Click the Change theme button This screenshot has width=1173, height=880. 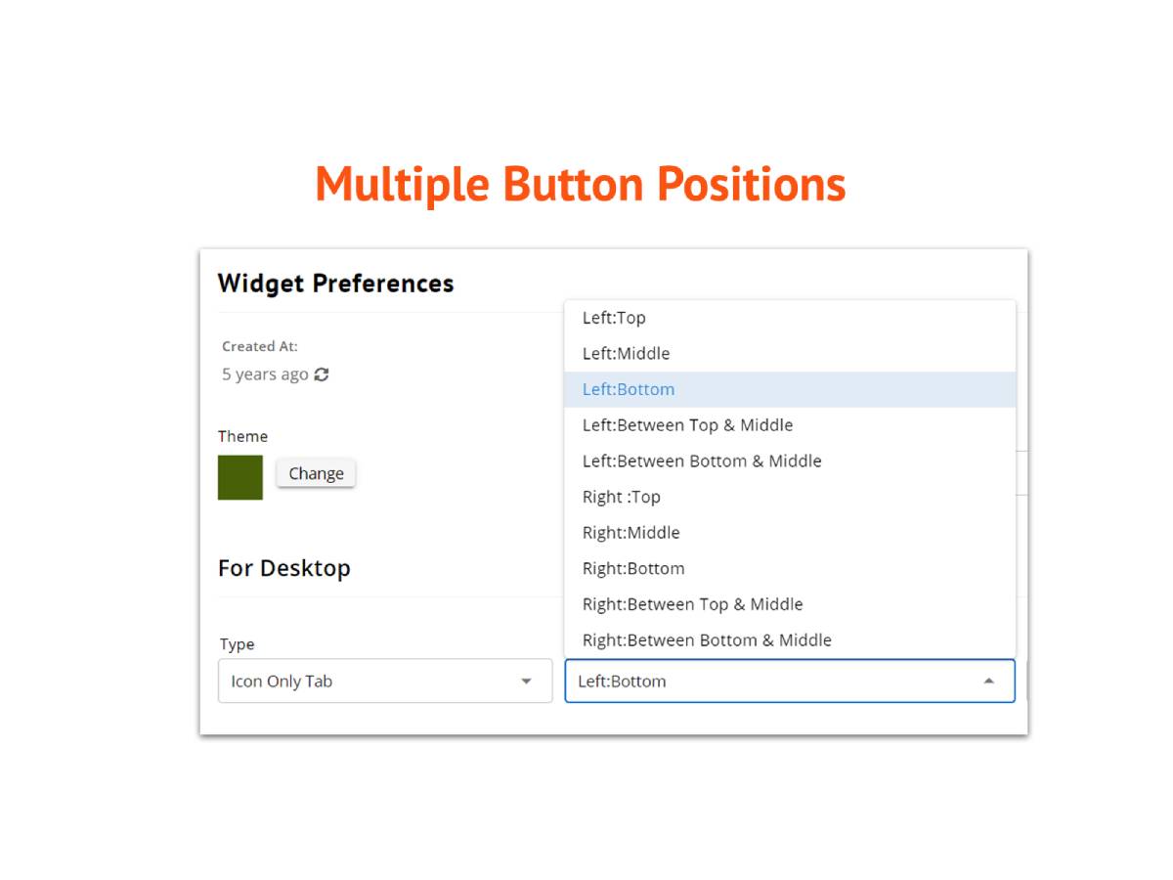[x=316, y=473]
